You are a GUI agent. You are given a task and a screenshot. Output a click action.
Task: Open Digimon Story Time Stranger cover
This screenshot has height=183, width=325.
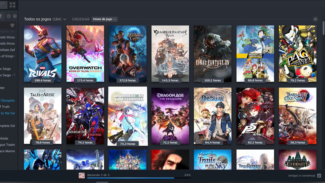[128, 116]
